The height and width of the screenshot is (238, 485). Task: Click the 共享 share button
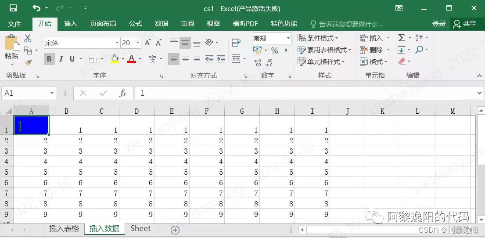[466, 24]
